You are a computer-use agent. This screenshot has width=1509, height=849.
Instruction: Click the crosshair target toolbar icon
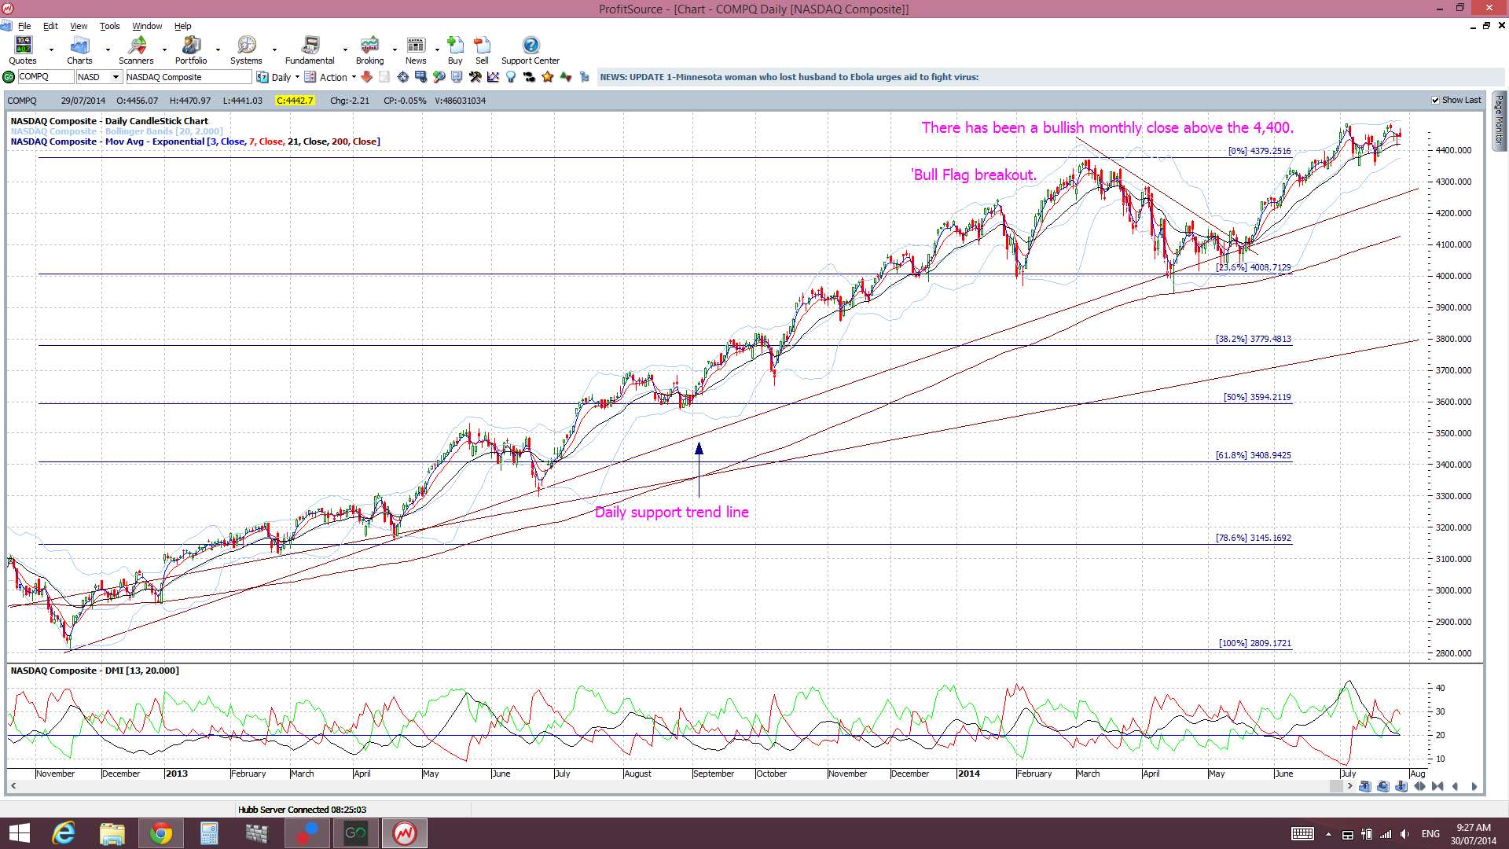pyautogui.click(x=402, y=77)
